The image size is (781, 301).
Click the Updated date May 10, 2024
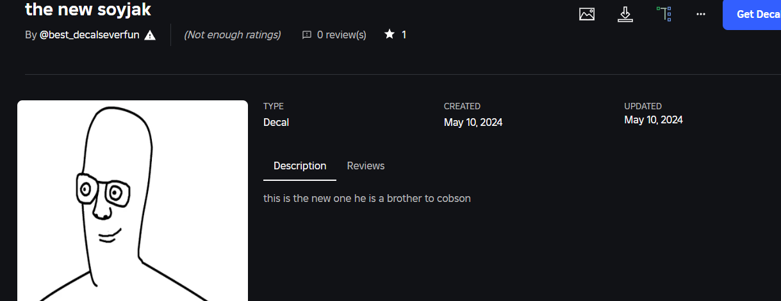click(x=654, y=120)
